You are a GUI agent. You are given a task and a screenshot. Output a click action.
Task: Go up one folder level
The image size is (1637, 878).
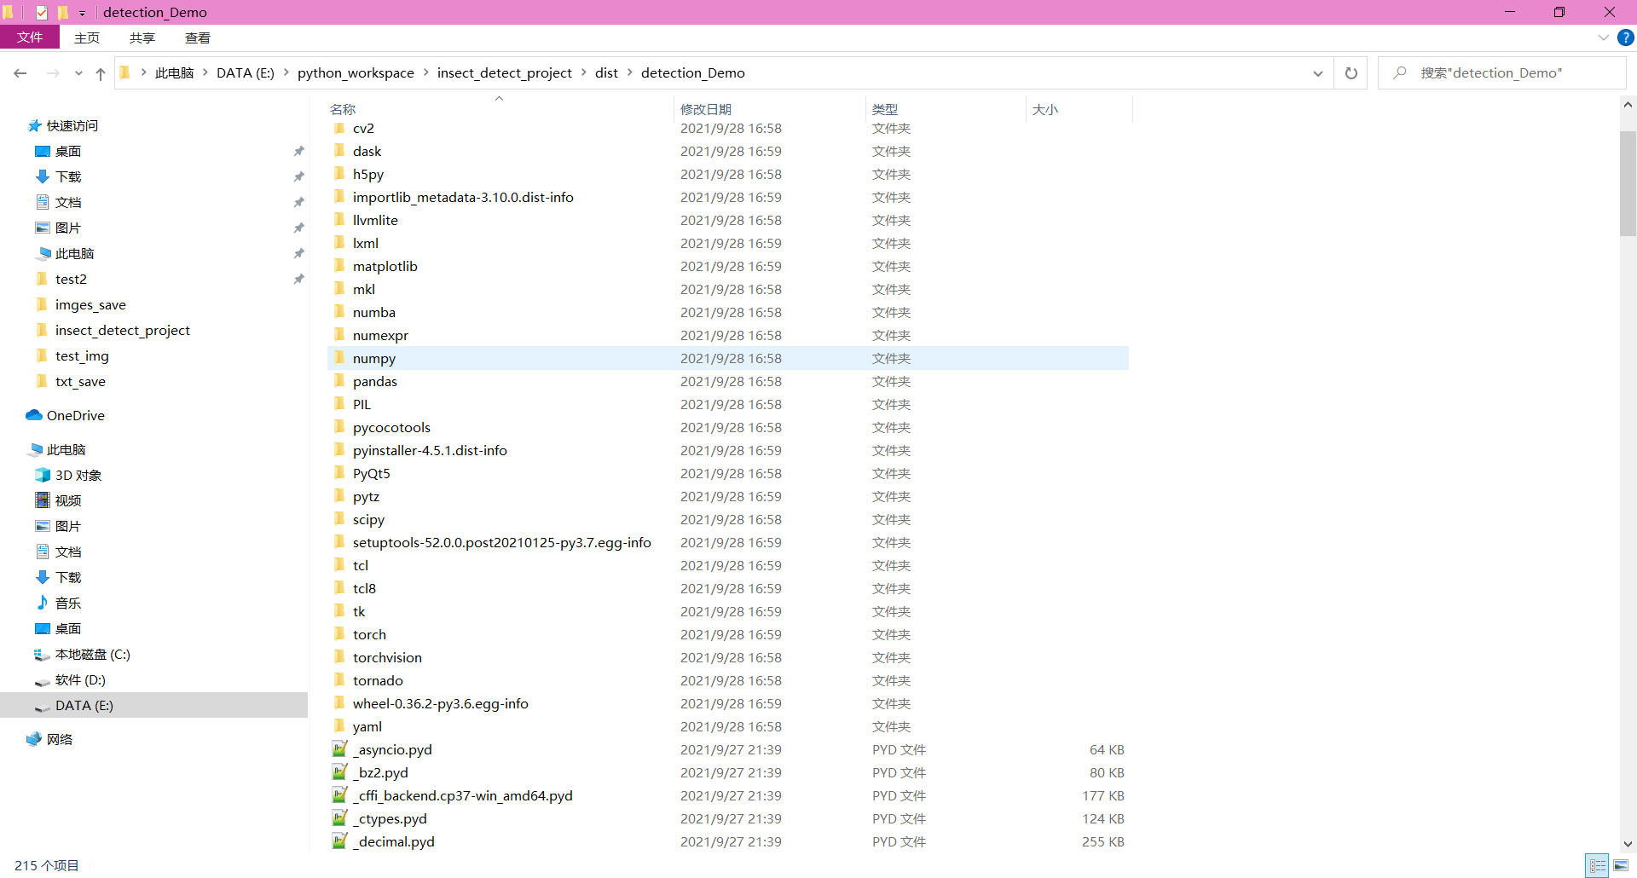[x=101, y=73]
